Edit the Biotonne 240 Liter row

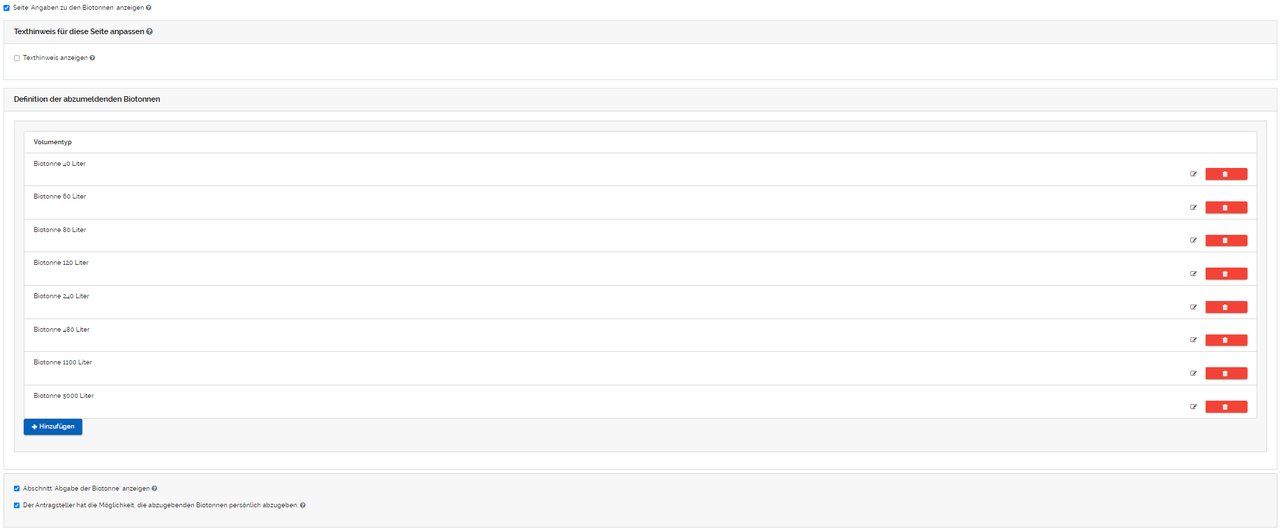pos(1193,307)
